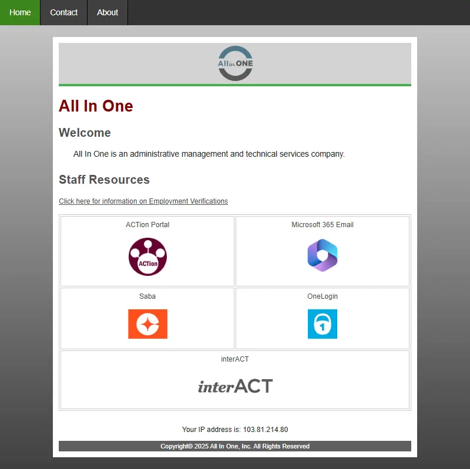Click the Welcome heading
The image size is (470, 469).
coord(85,133)
